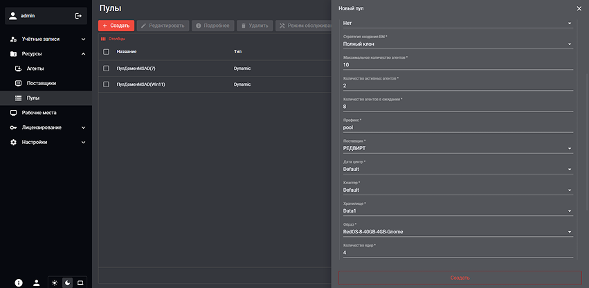Click the user profile icon at bottom
This screenshot has height=288, width=589.
(36, 282)
